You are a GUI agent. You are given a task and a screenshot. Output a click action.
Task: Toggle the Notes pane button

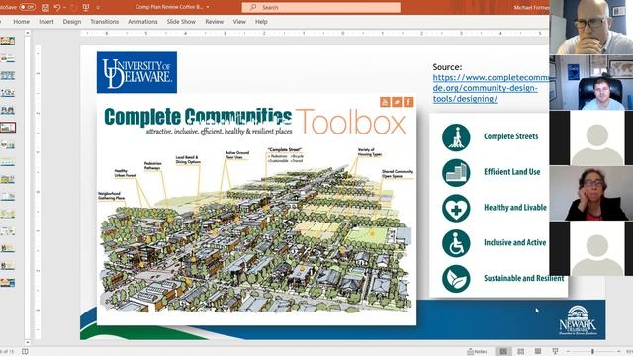pyautogui.click(x=477, y=352)
